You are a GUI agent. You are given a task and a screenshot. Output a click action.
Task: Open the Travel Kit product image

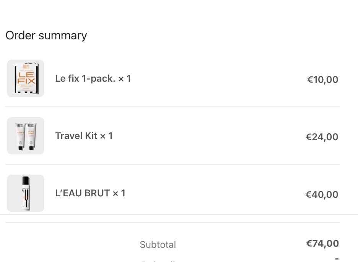(26, 136)
